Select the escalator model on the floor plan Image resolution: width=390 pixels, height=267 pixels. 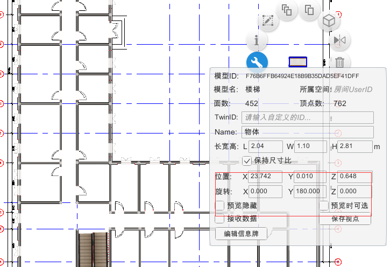point(94,249)
